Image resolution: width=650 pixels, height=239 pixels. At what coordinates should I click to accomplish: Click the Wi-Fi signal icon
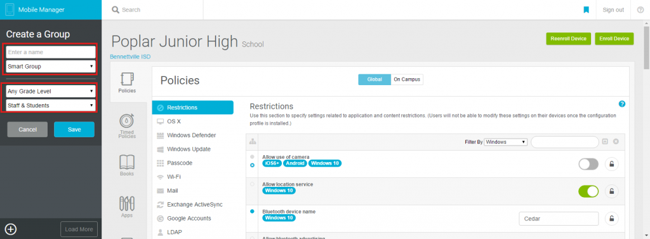tap(161, 177)
